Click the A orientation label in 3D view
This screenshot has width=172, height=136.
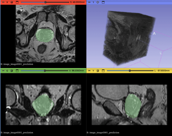(154, 33)
